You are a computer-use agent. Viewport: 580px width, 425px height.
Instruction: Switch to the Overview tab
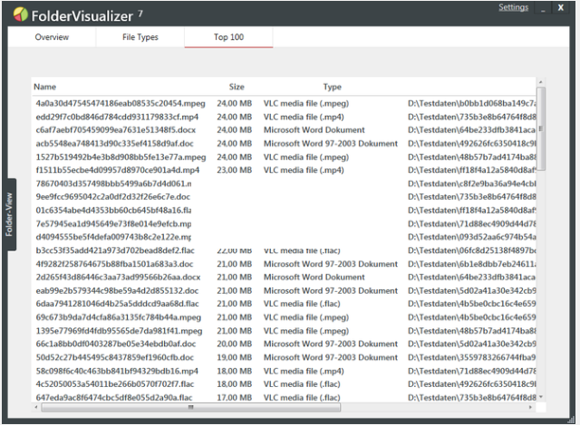tap(52, 37)
